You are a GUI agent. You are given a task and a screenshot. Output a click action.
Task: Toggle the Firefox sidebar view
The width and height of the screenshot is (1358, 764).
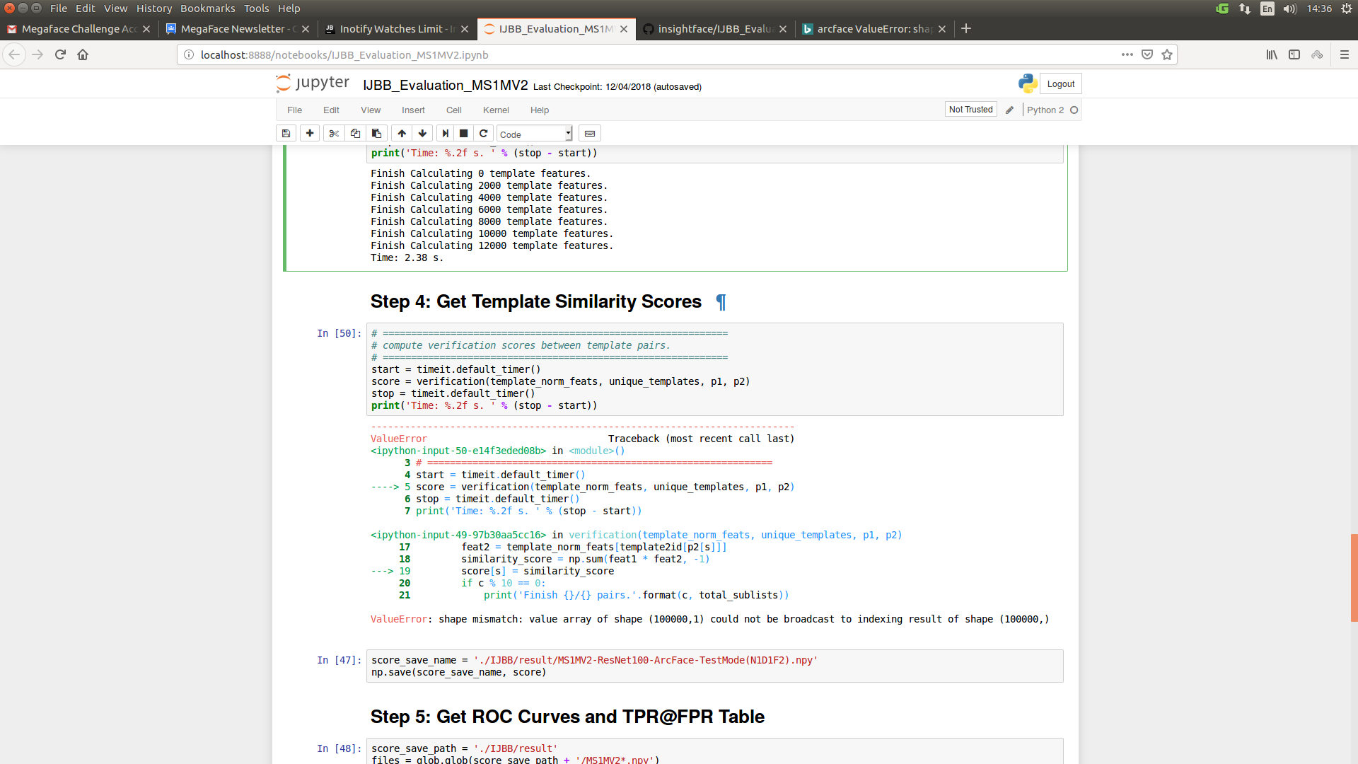tap(1294, 54)
